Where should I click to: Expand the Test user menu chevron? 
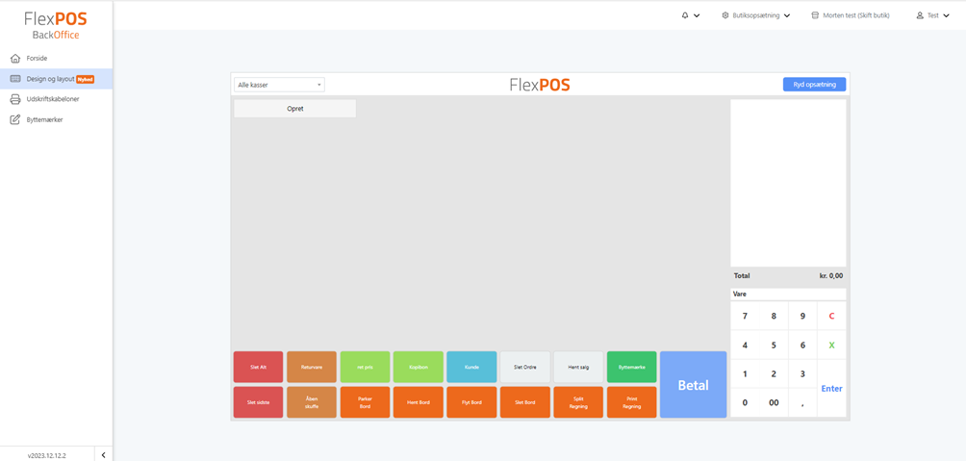coord(947,15)
